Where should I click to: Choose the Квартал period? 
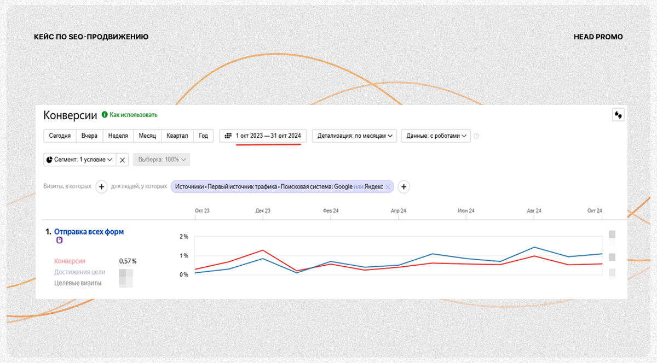click(177, 136)
